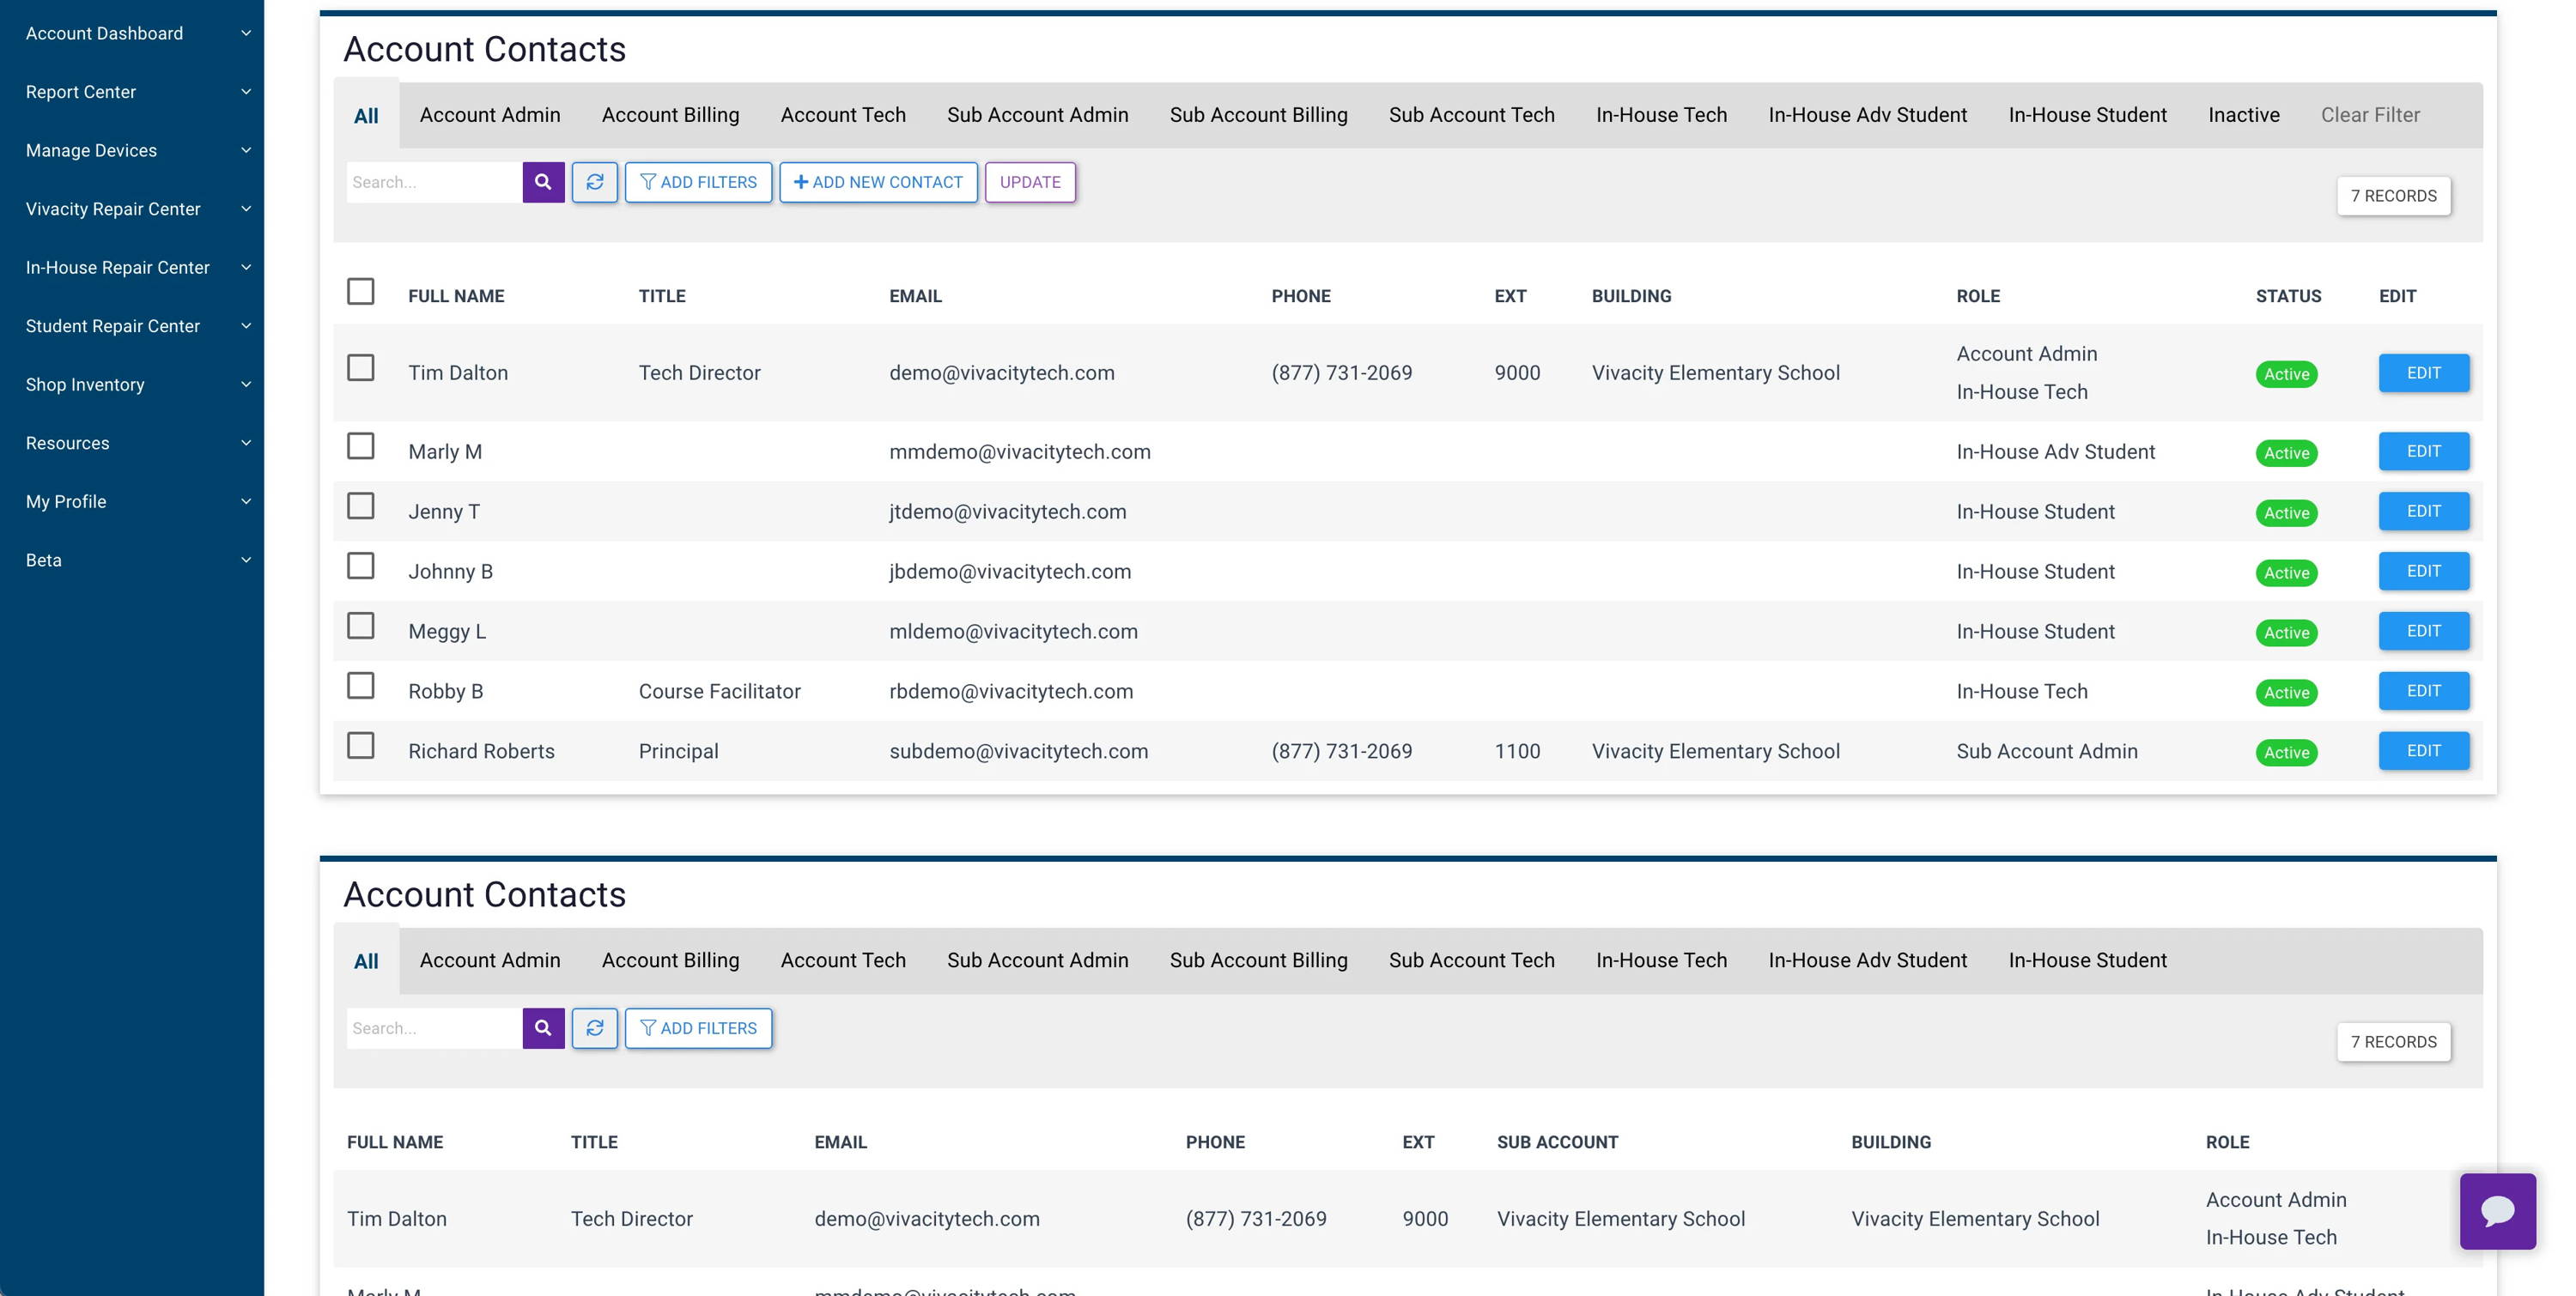This screenshot has width=2576, height=1296.
Task: Click email subdemo@vivacitytech.com
Action: click(1018, 751)
